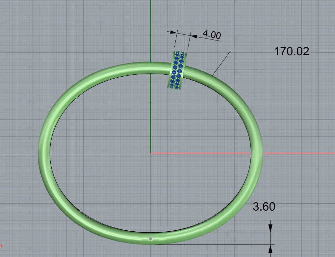Select the 170.02 dimension text
This screenshot has width=335, height=257.
pyautogui.click(x=292, y=52)
